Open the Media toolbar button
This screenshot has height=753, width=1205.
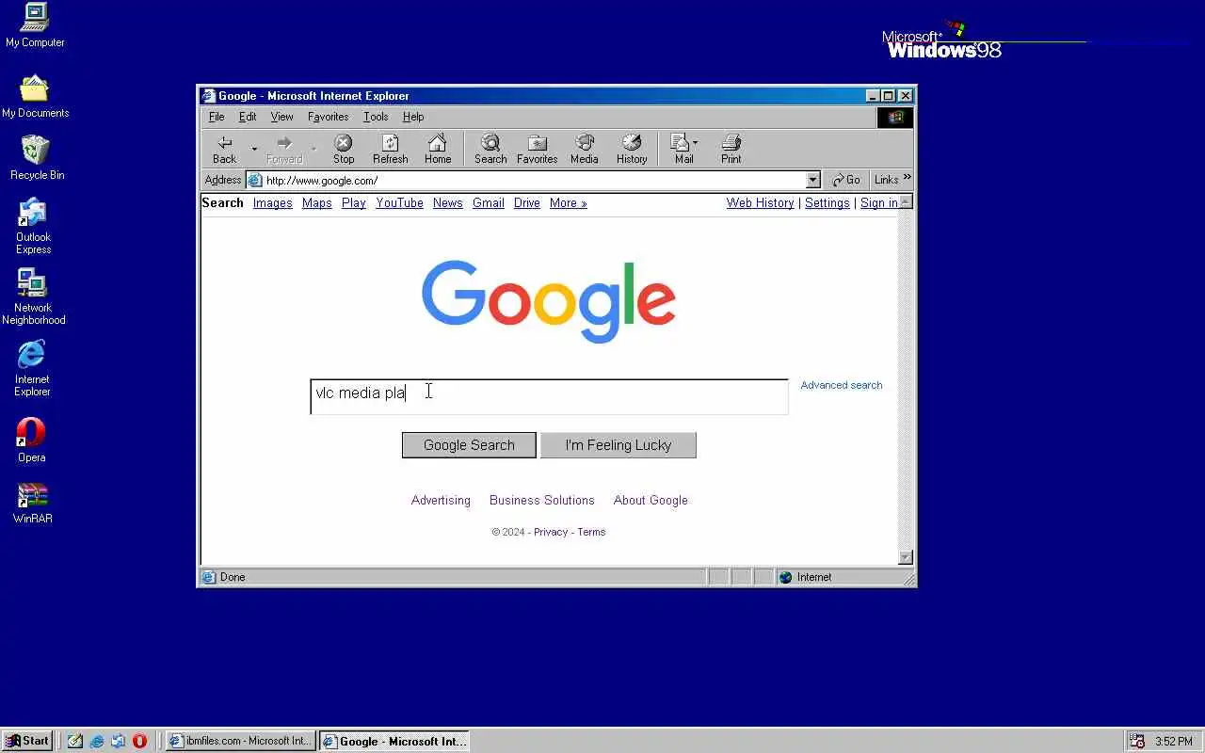(x=585, y=149)
